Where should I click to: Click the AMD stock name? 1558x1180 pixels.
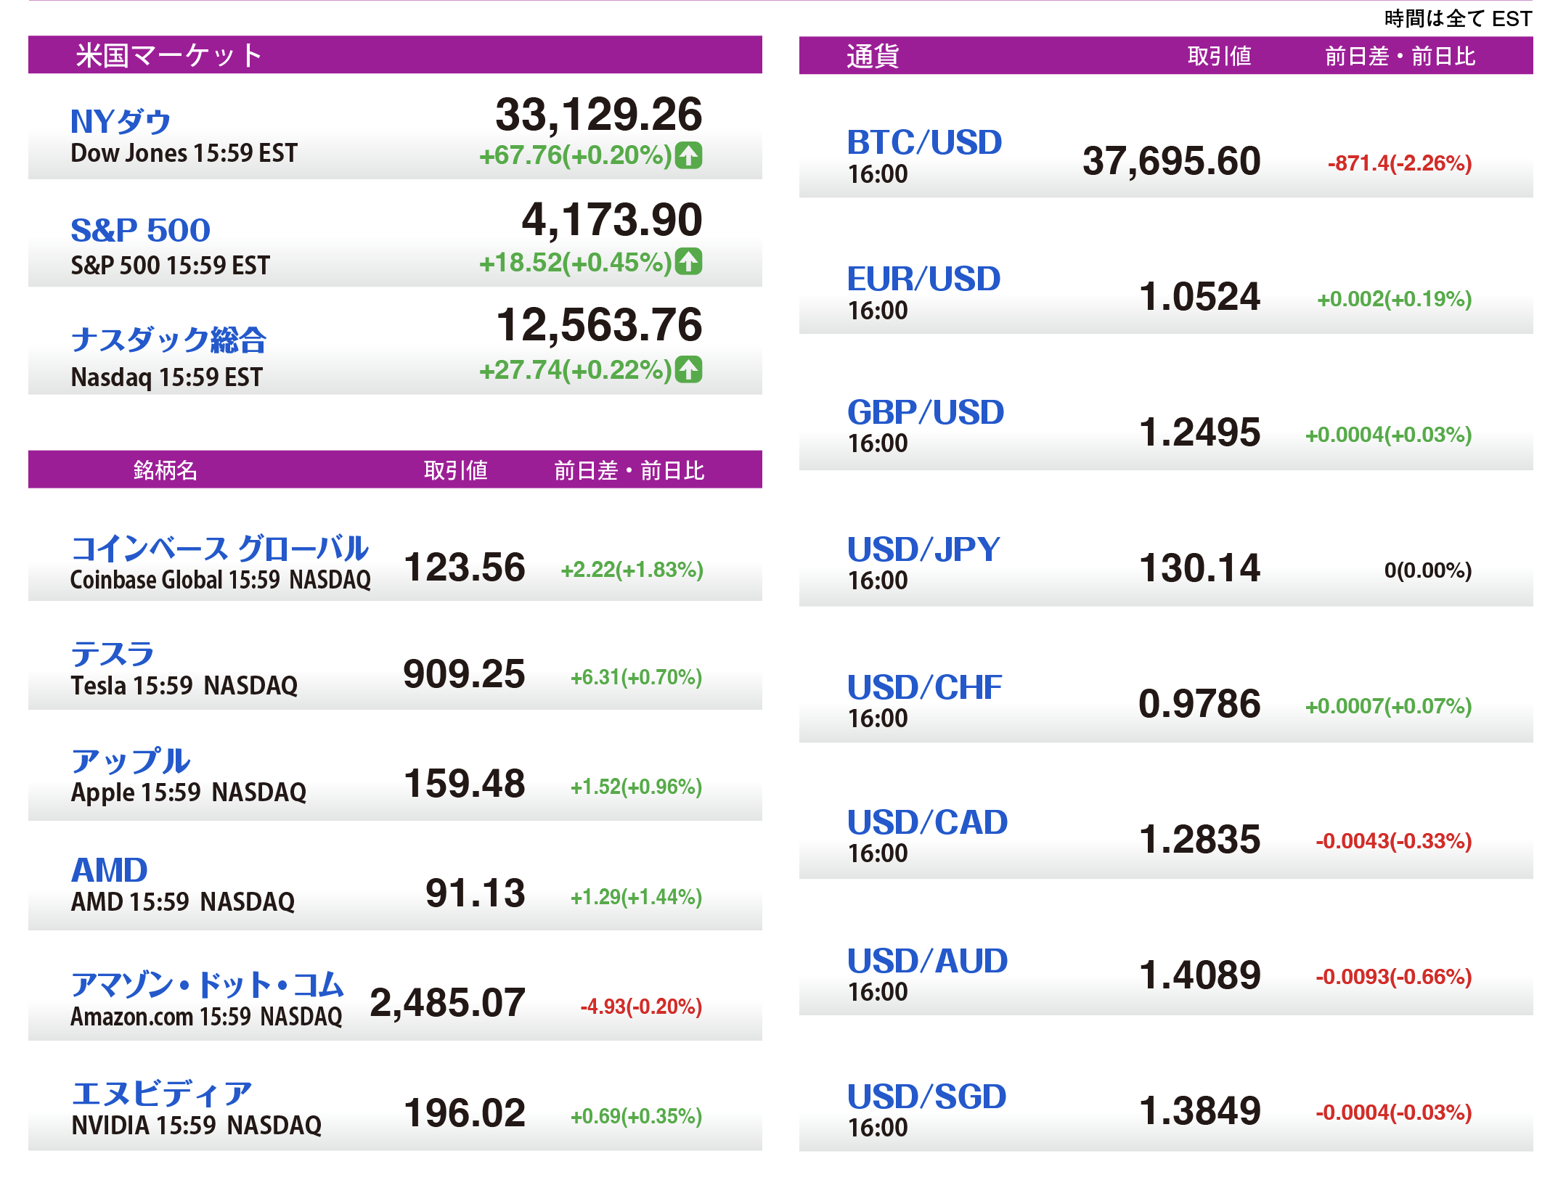tap(110, 869)
